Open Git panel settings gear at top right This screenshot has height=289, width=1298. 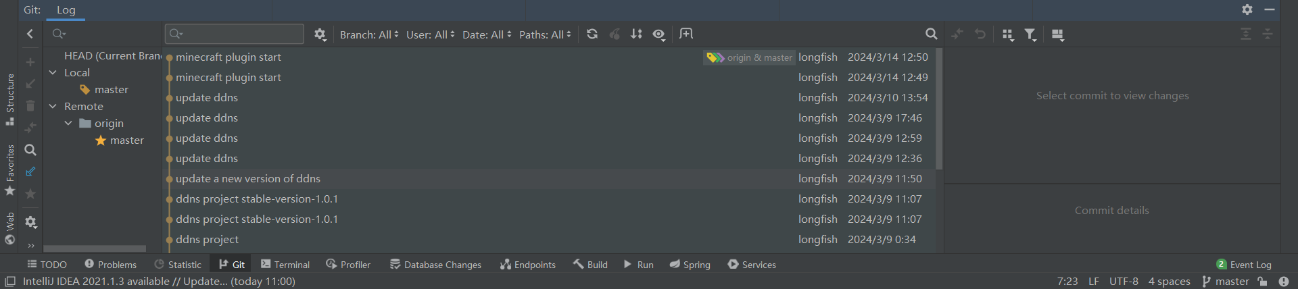tap(1247, 9)
